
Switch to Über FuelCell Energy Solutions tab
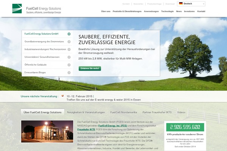(42, 112)
